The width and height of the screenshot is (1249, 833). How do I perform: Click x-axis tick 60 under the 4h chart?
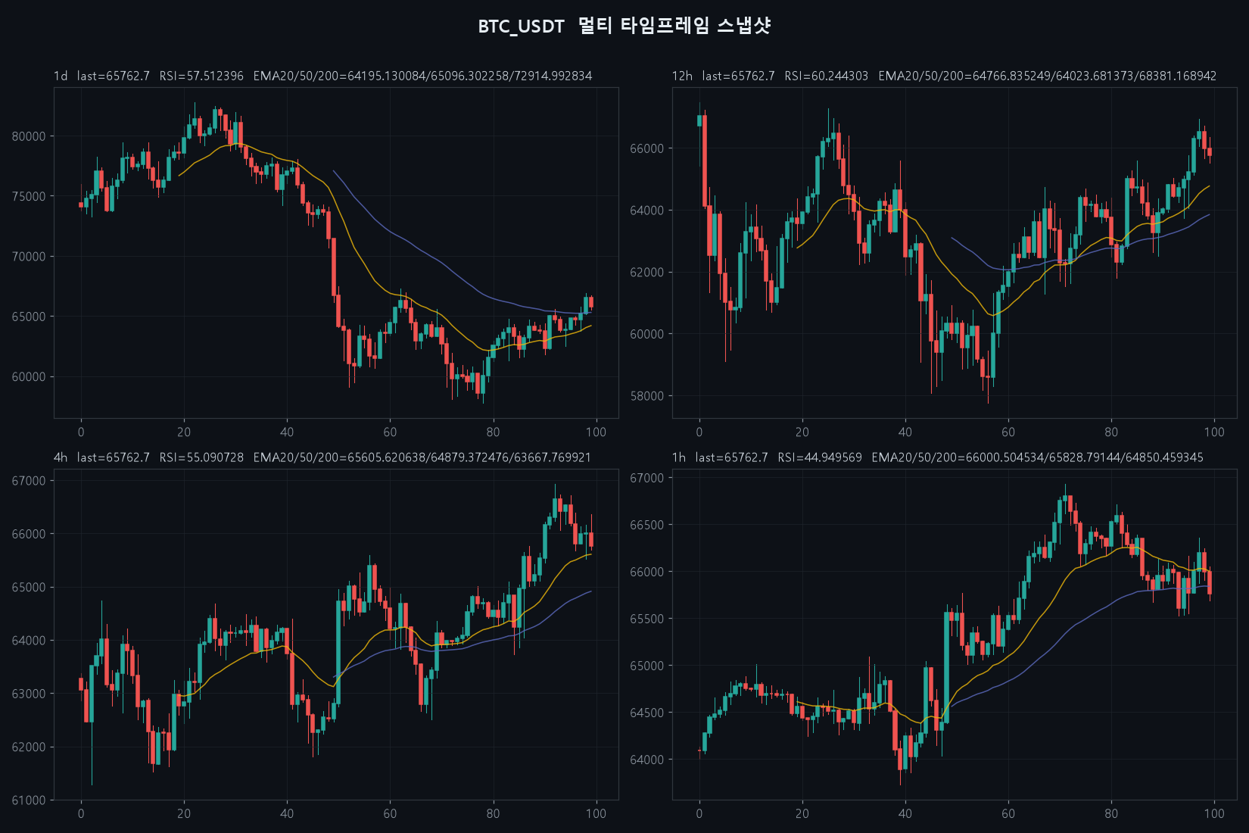pos(390,814)
